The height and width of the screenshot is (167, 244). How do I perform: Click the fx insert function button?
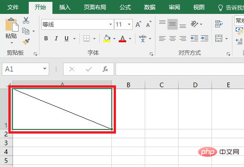click(x=105, y=69)
